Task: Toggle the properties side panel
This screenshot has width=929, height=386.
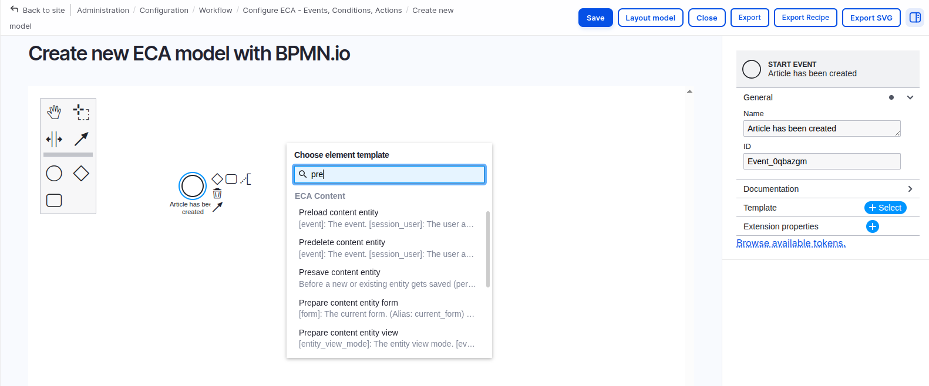Action: [915, 18]
